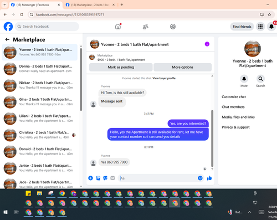Open the tab search dropdown arrow
Image resolution: width=277 pixels, height=220 pixels.
click(4, 5)
